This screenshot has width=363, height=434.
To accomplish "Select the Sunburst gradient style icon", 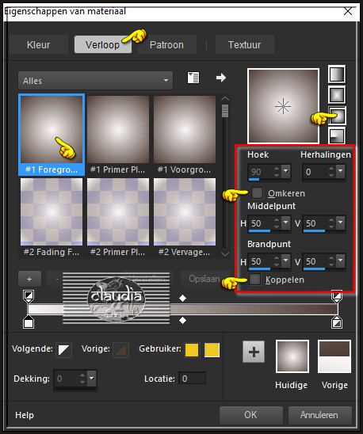I will pyautogui.click(x=337, y=115).
